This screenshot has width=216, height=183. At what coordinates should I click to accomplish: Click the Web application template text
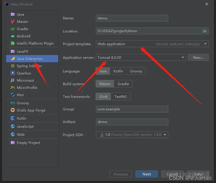[111, 44]
